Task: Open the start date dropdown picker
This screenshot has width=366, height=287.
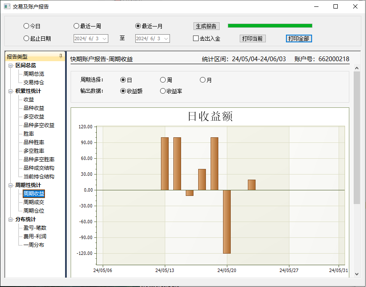Action: 104,38
